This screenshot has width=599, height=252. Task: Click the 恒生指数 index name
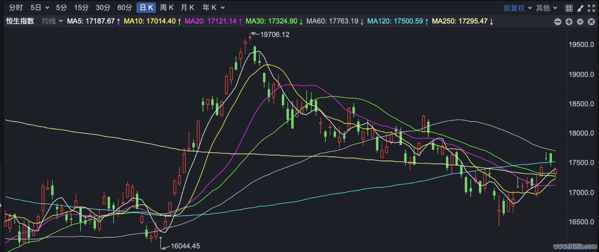20,21
